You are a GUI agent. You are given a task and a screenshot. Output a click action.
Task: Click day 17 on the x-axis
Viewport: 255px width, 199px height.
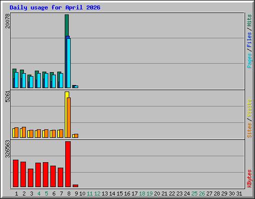click(x=134, y=194)
